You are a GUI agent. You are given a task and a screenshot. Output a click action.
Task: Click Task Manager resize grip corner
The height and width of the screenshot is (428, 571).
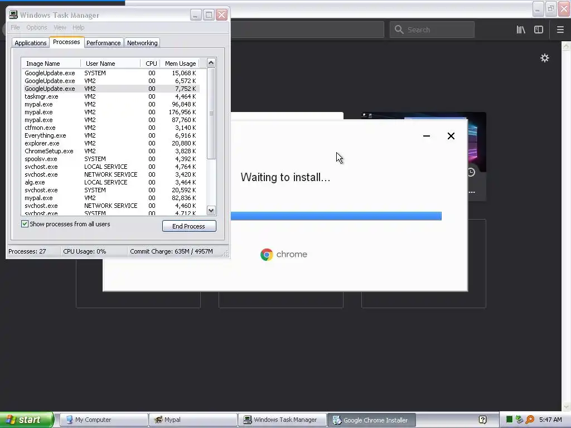pyautogui.click(x=226, y=254)
